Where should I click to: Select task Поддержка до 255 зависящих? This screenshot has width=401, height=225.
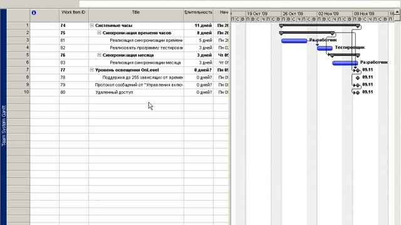coord(143,77)
